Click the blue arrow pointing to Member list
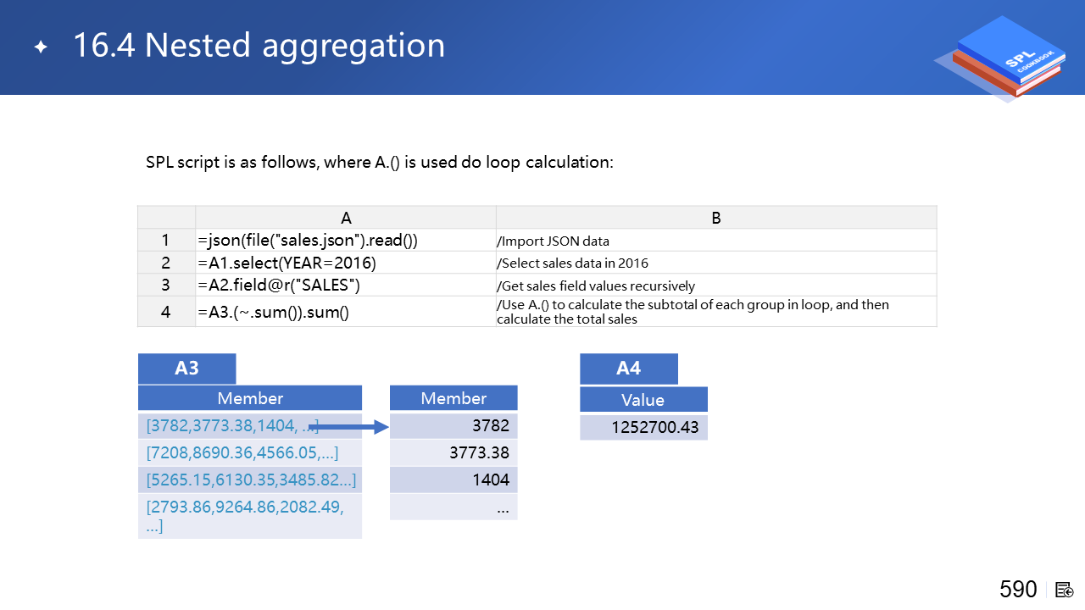Screen dimensions: 1085x610 (348, 427)
